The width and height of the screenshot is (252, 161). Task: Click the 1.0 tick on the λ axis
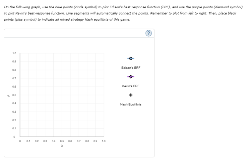104,141
